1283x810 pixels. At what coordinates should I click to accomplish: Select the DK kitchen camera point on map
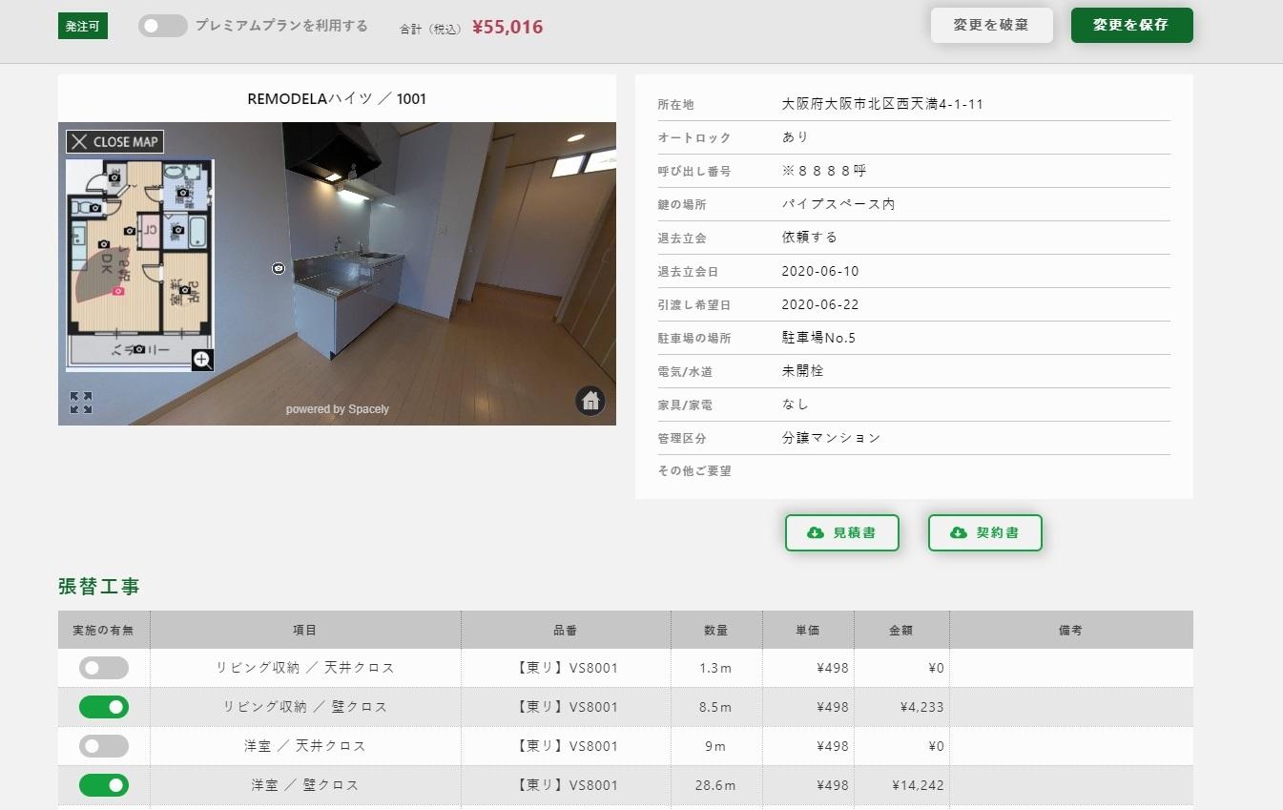pyautogui.click(x=104, y=244)
